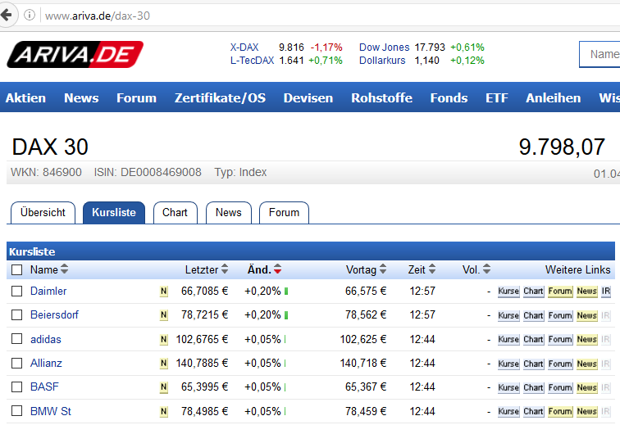Screen dimensions: 620x425
Task: Open Forum link in Daimler row
Action: (x=560, y=292)
